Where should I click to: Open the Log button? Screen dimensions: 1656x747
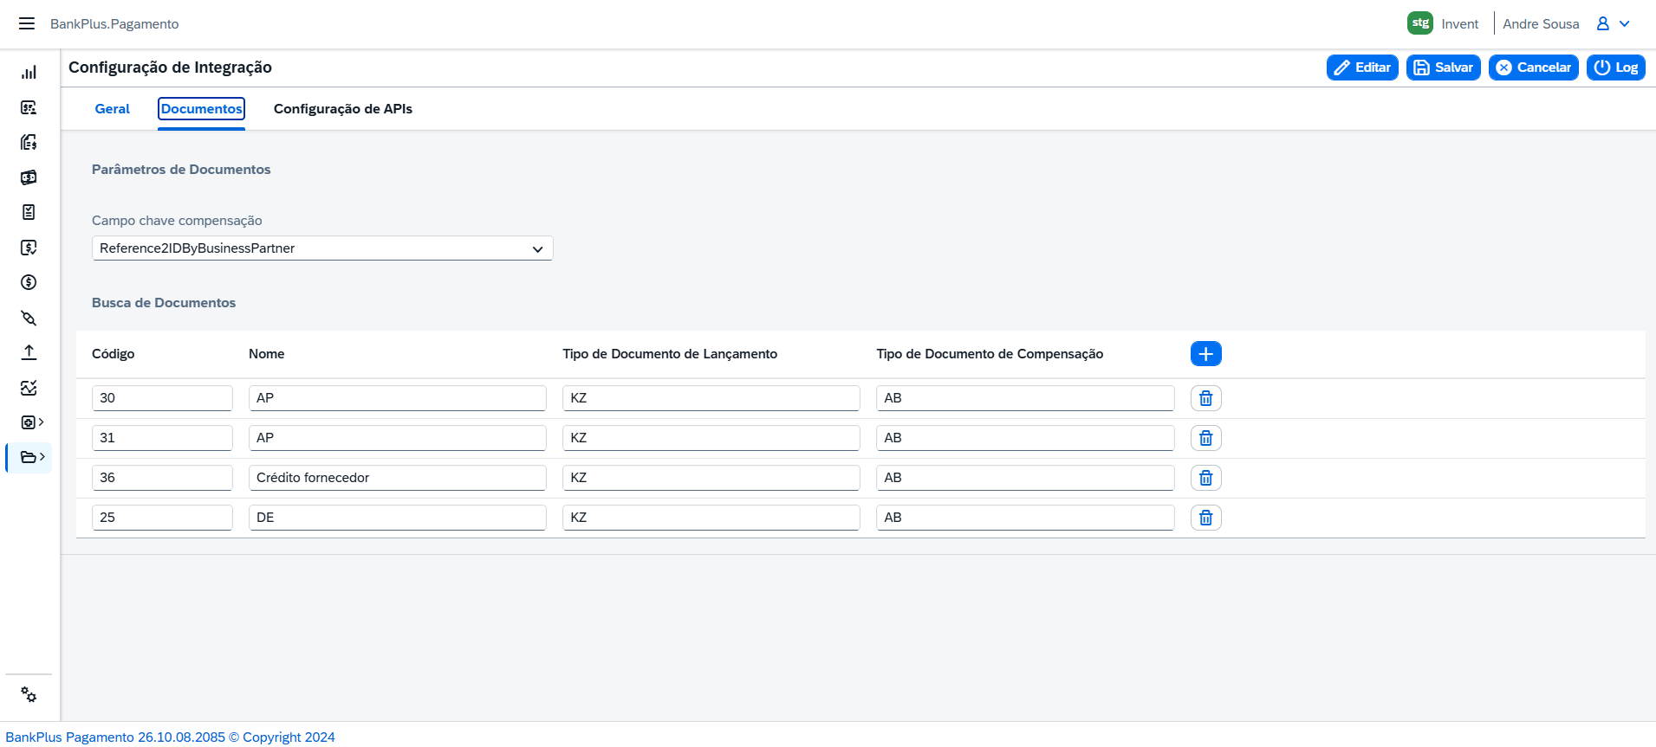(x=1616, y=68)
